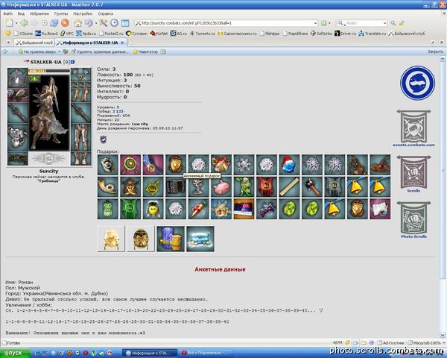
Task: Select the horn gift icon
Action: coord(107,186)
